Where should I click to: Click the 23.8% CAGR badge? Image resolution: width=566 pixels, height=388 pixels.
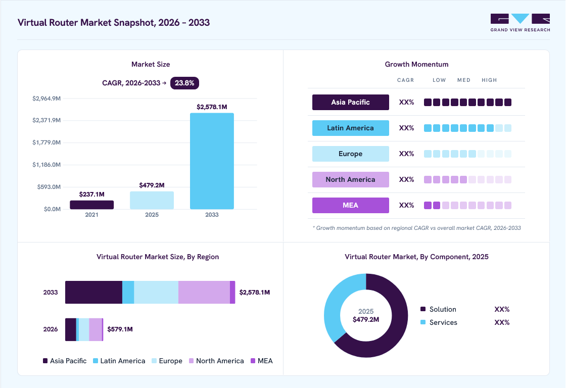pyautogui.click(x=184, y=83)
